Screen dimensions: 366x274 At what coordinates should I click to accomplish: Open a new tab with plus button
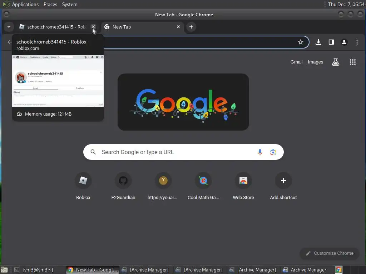(x=191, y=27)
